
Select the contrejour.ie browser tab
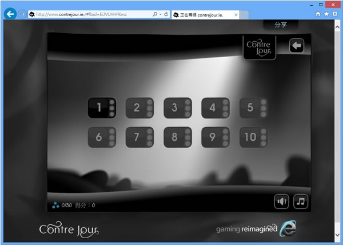pyautogui.click(x=205, y=15)
